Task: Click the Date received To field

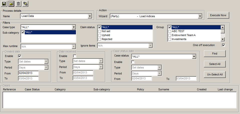Action: click(x=83, y=78)
